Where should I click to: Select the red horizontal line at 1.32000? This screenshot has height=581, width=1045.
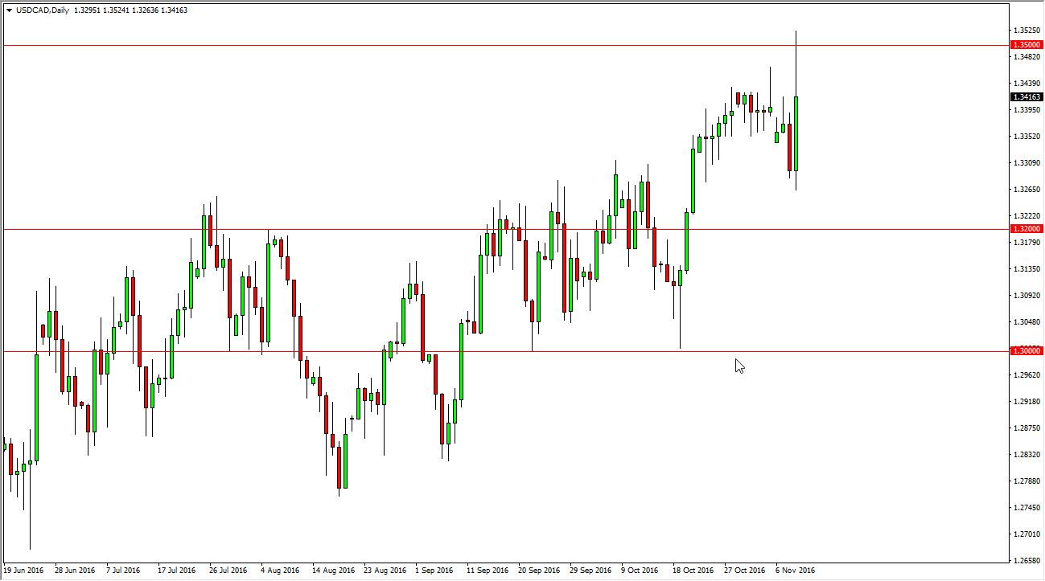pyautogui.click(x=505, y=229)
